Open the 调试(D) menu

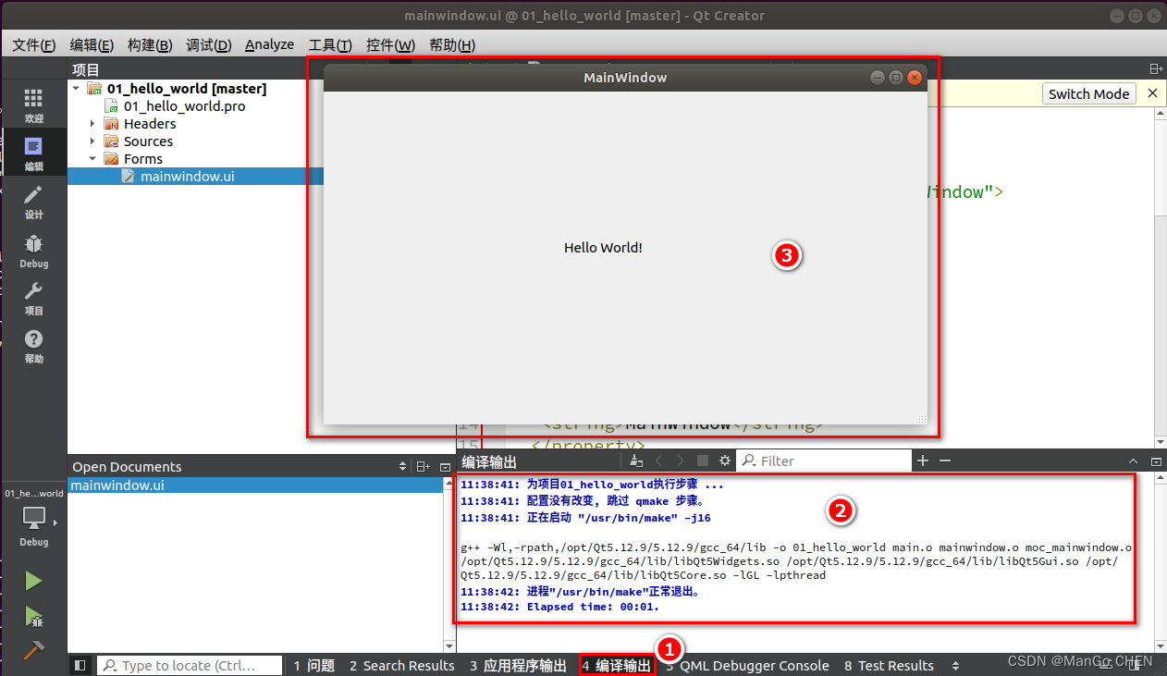click(208, 44)
